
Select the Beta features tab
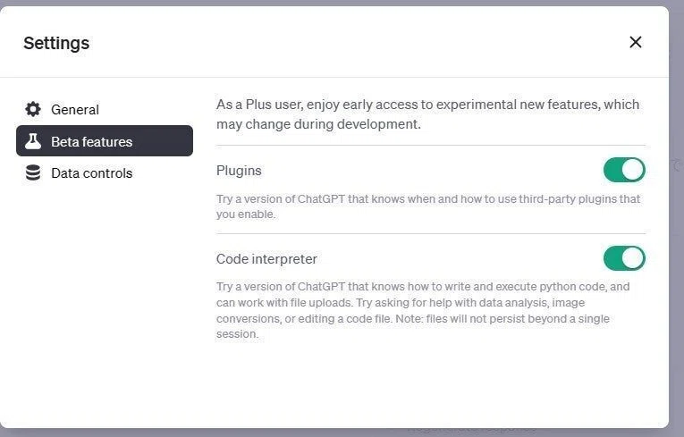click(105, 141)
